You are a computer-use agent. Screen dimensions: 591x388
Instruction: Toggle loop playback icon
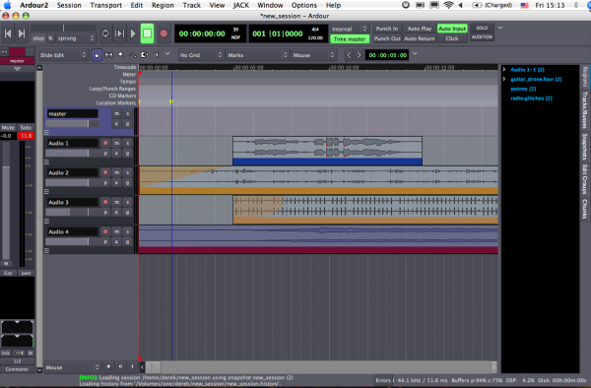coord(105,33)
